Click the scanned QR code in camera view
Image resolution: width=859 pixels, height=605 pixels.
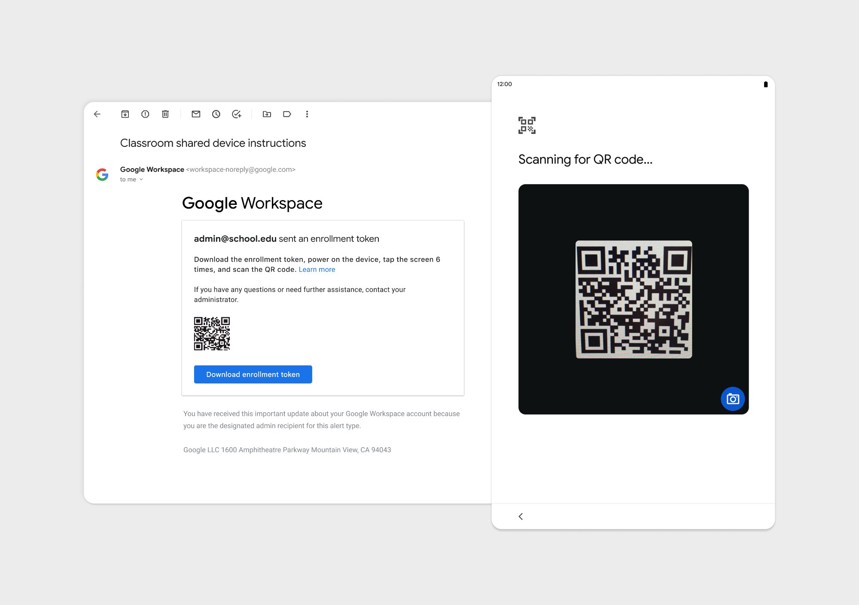pos(634,299)
